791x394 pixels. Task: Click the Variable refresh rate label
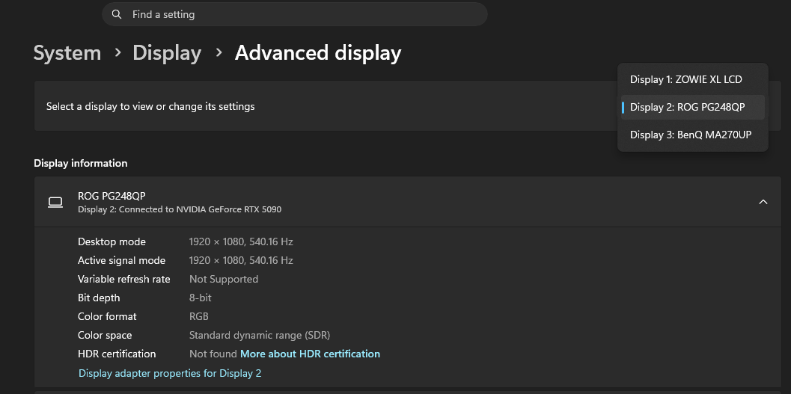(124, 279)
